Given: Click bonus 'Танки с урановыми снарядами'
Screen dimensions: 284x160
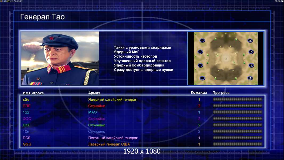Looking at the screenshot, I should 143,47.
